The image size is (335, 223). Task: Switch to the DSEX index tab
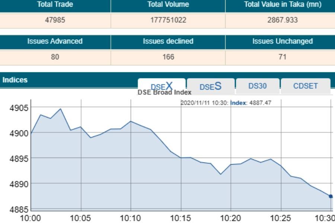pos(162,85)
